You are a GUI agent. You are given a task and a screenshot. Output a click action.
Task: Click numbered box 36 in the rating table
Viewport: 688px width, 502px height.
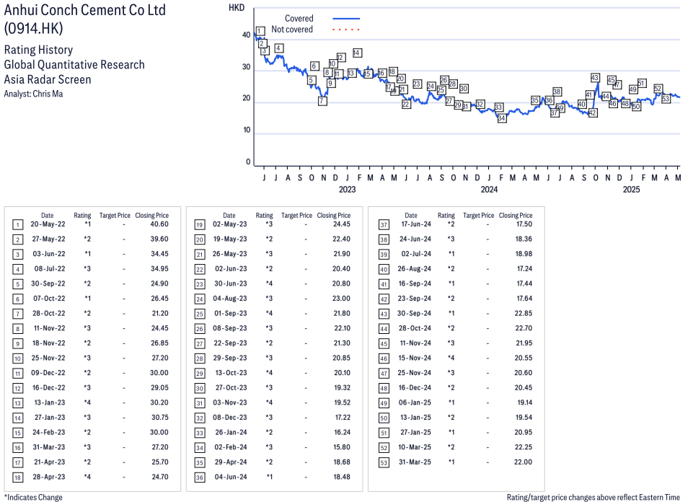(200, 478)
